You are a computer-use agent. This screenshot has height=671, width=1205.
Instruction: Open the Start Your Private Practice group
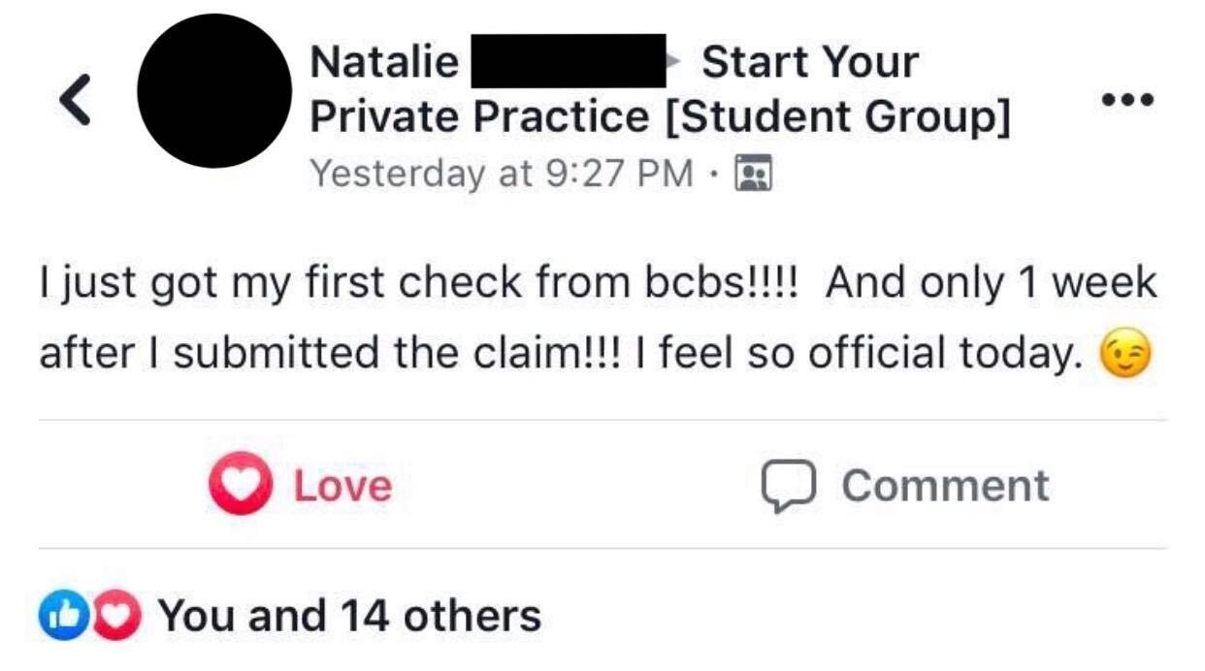pyautogui.click(x=660, y=90)
